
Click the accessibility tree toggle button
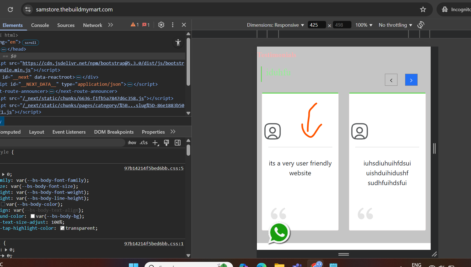click(x=178, y=42)
